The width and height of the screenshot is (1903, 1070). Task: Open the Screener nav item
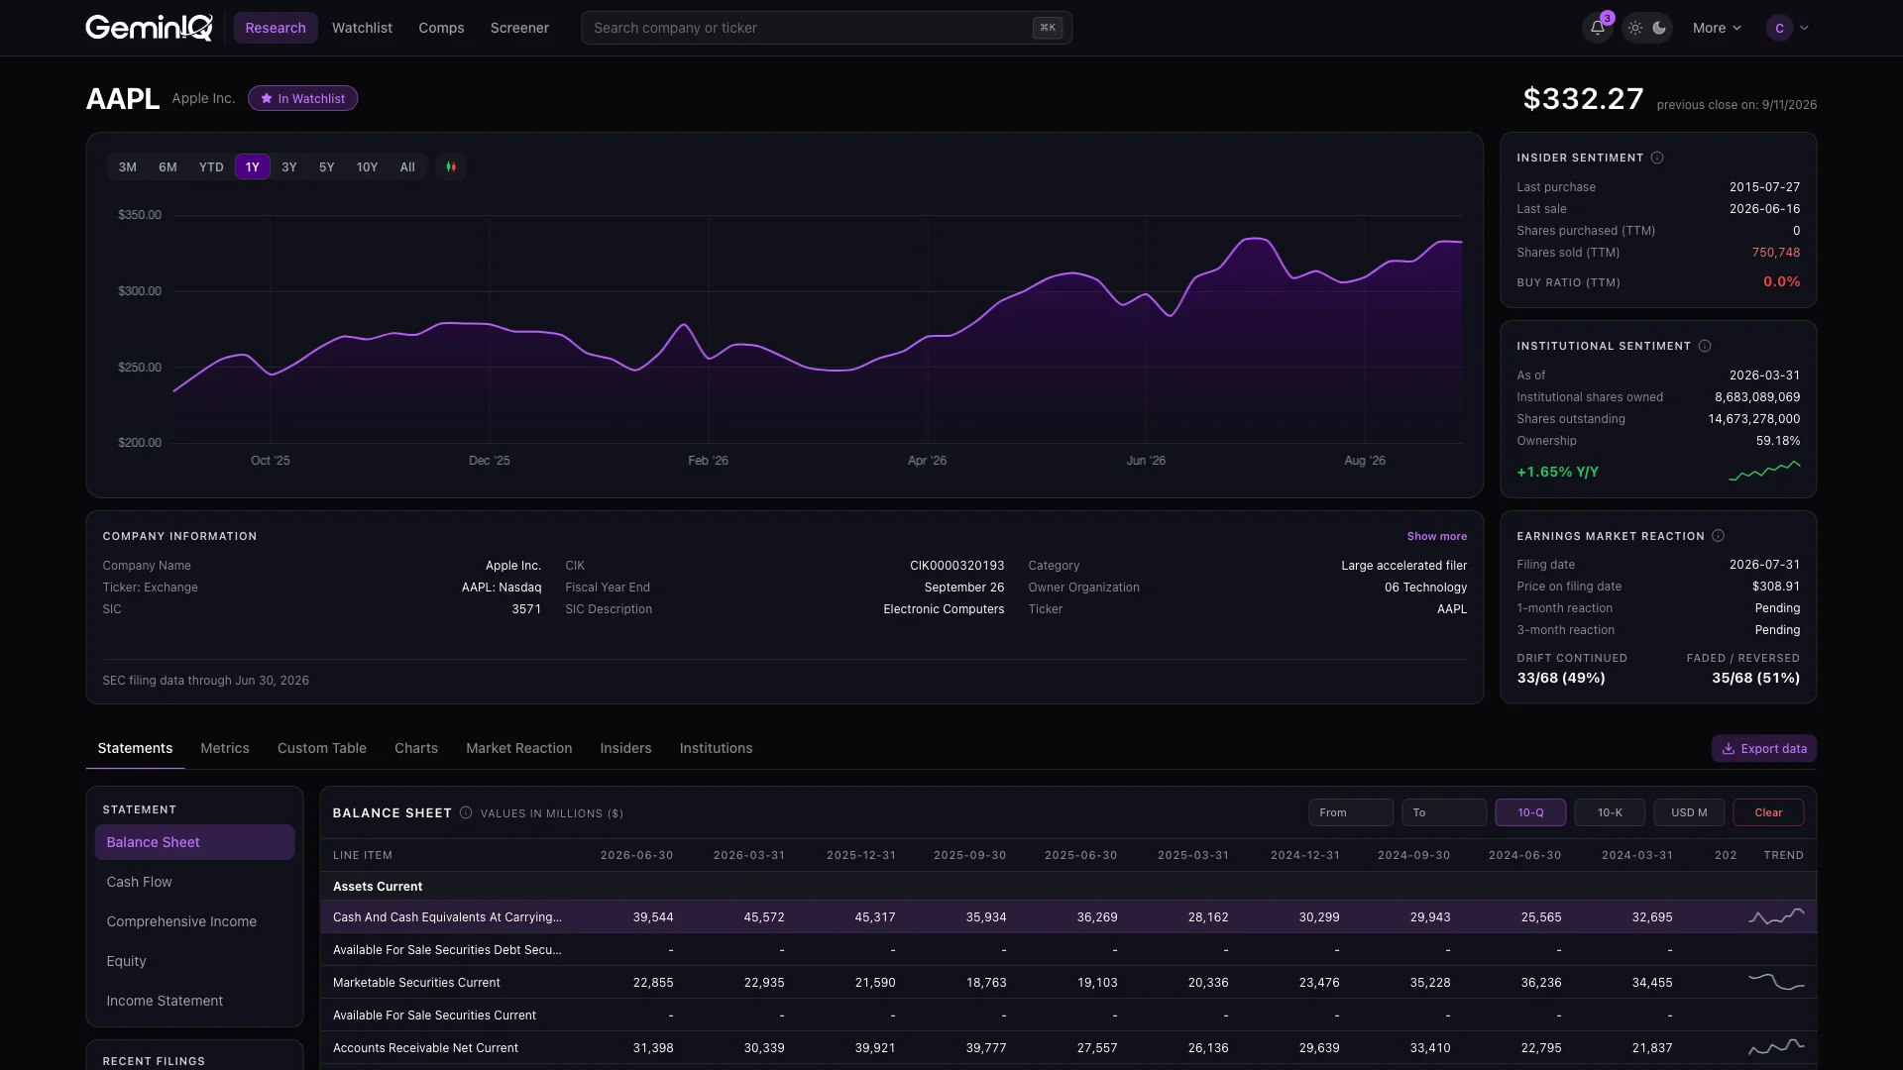(519, 28)
